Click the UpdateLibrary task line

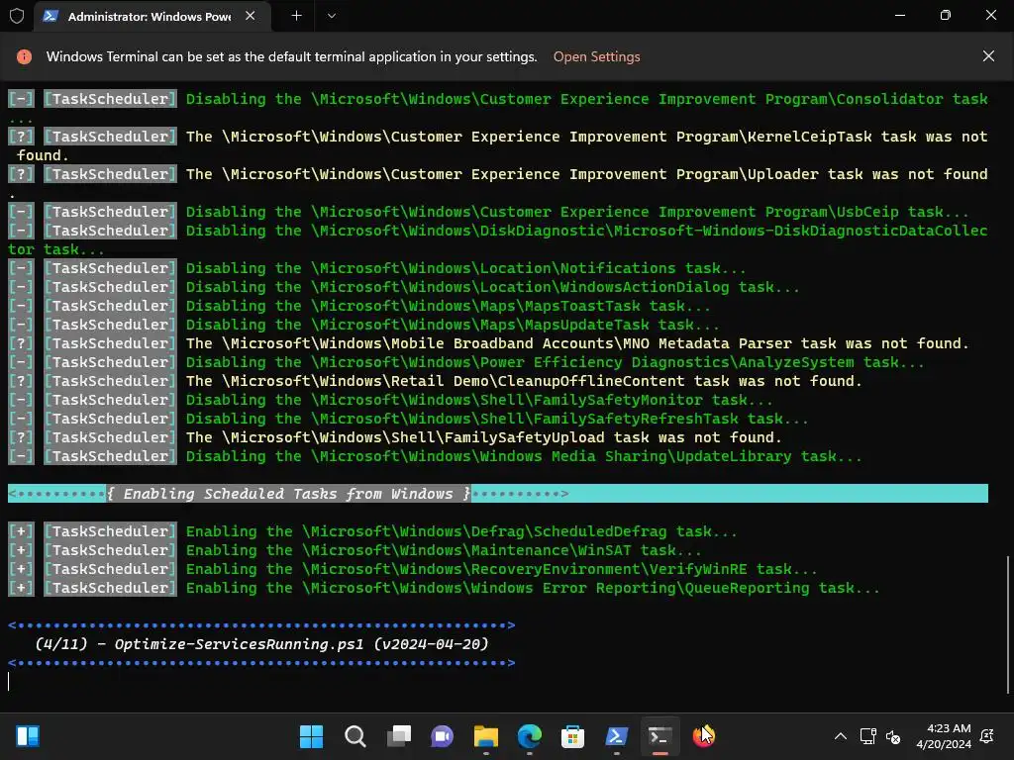[436, 456]
